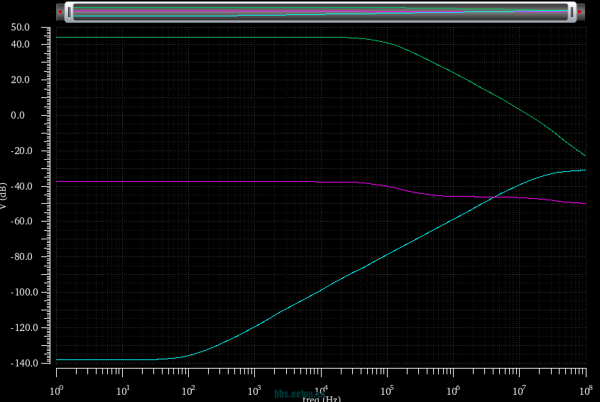The image size is (600, 402).
Task: Click the zoom bar thumb showing trace preview
Action: 321,12
